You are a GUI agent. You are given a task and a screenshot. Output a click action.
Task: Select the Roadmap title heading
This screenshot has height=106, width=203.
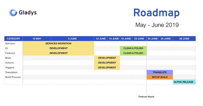(157, 13)
